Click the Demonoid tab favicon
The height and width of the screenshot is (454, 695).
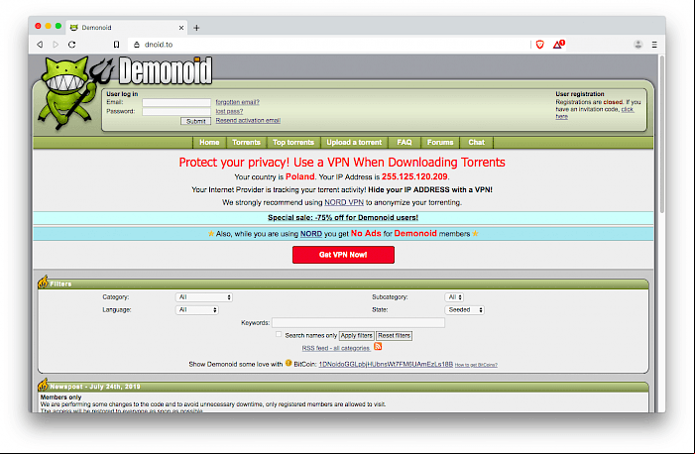click(x=74, y=28)
